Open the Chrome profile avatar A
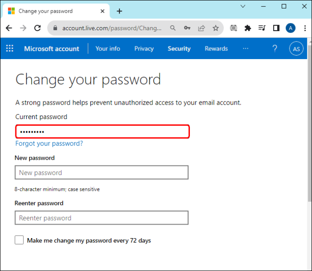312x271 pixels. click(x=290, y=28)
